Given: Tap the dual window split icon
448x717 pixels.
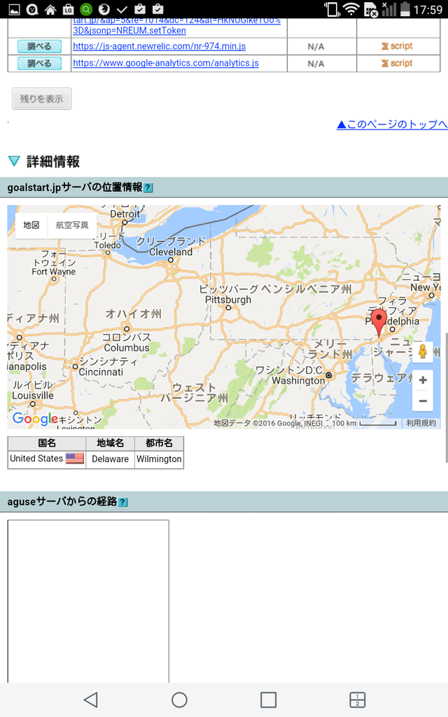Looking at the screenshot, I should 357,699.
